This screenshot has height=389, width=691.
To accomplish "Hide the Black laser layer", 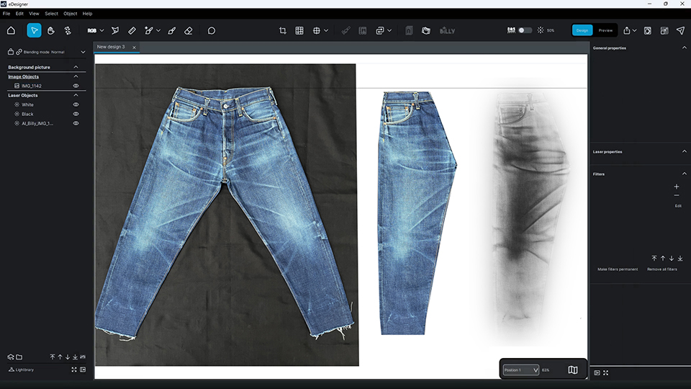I will (76, 114).
